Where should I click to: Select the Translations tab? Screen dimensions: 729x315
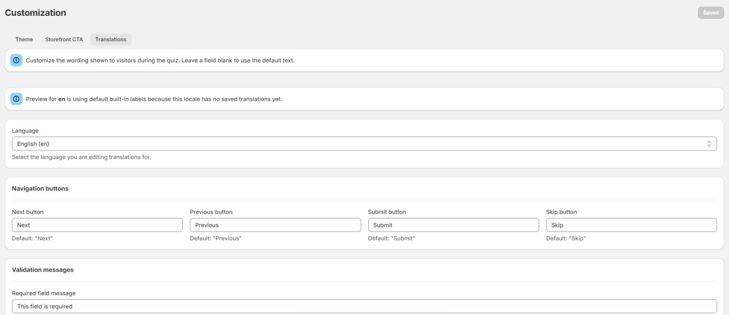(111, 39)
